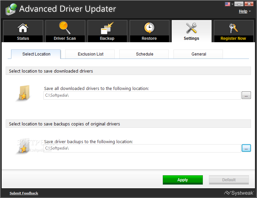
Task: Click 'Save driver backups to the following location' label
Action: 88,141
